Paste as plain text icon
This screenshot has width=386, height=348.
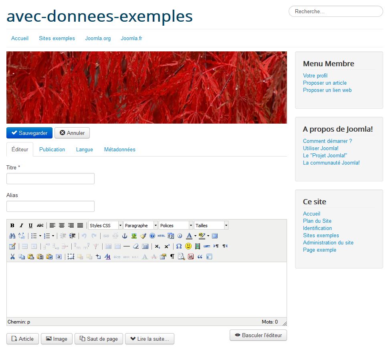(x=40, y=256)
